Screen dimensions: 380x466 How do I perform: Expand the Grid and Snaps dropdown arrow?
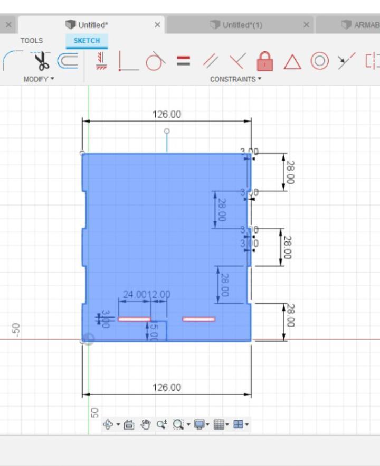[x=227, y=424]
